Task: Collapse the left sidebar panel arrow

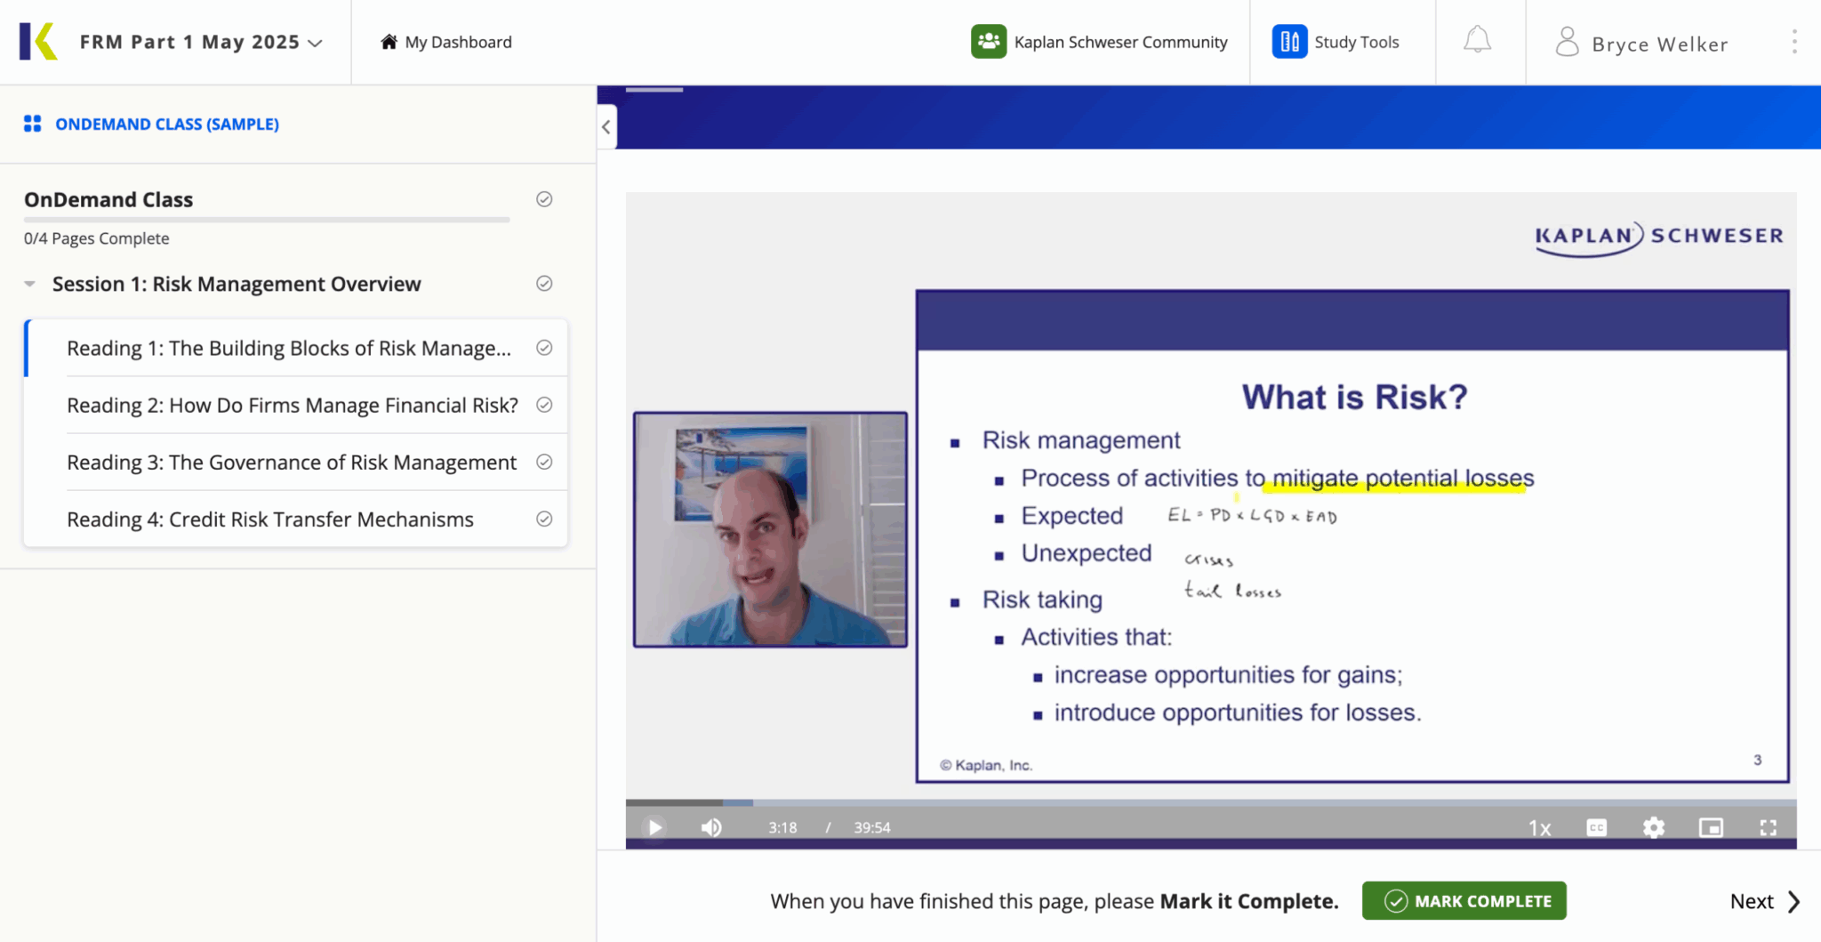Action: click(x=606, y=126)
